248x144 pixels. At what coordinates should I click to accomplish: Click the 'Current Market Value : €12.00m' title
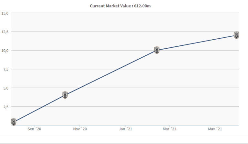[x=120, y=6]
